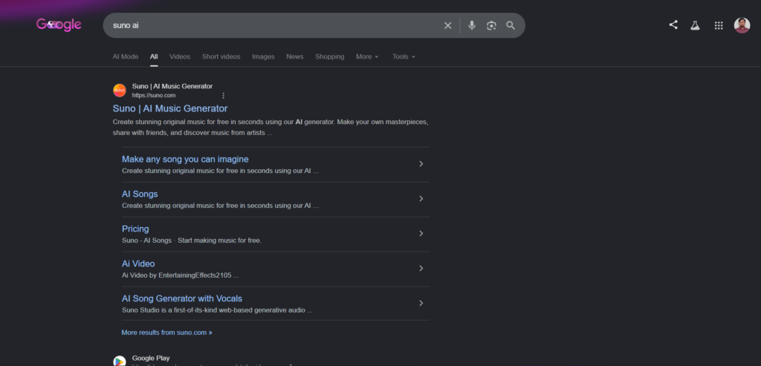Switch to Images tab

tap(263, 56)
